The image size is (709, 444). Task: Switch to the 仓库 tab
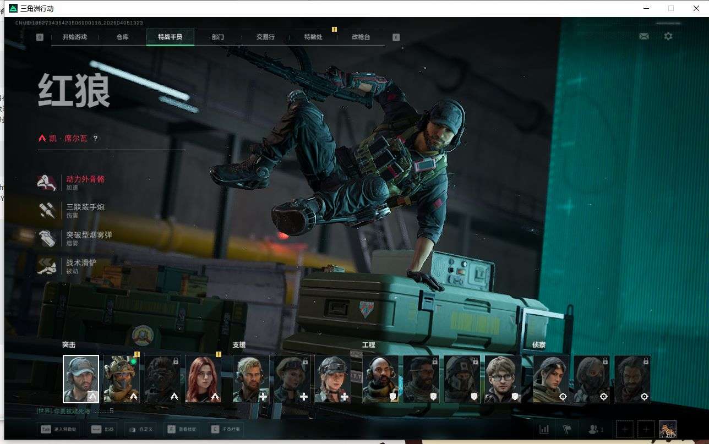coord(123,37)
